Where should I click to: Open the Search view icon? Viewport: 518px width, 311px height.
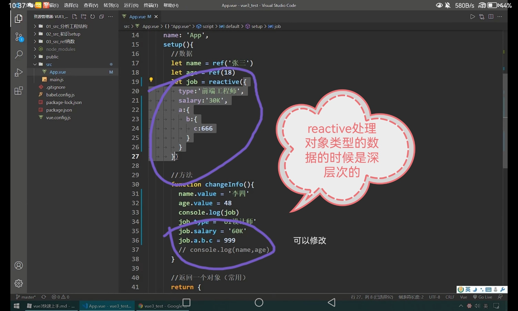[x=18, y=54]
